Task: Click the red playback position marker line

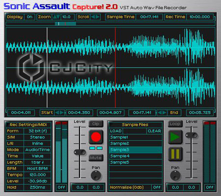Action: point(115,67)
